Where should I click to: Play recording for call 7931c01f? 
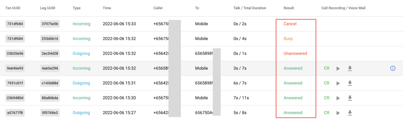338,83
